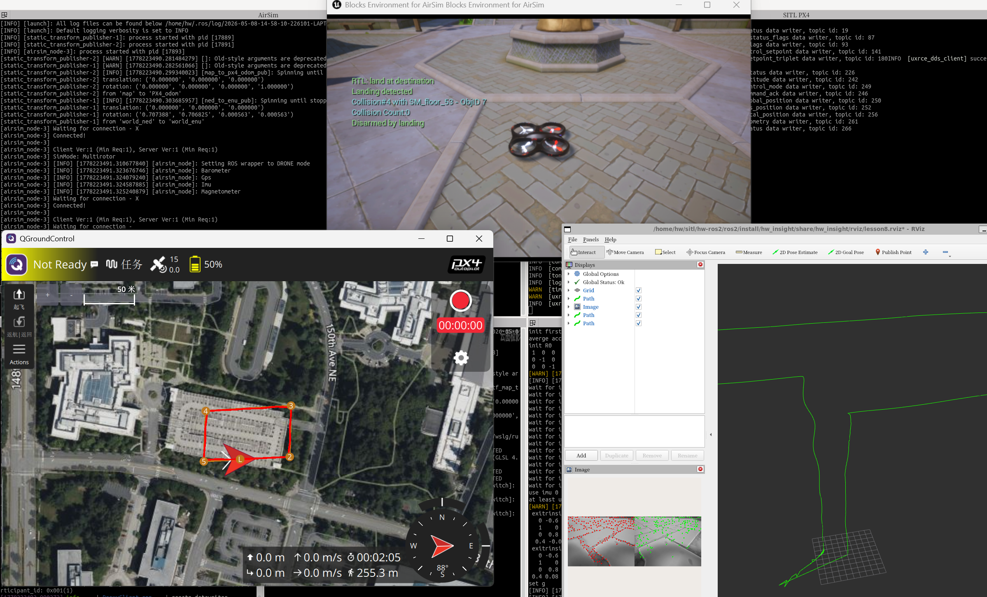Click the compass heading instrument

pyautogui.click(x=442, y=546)
